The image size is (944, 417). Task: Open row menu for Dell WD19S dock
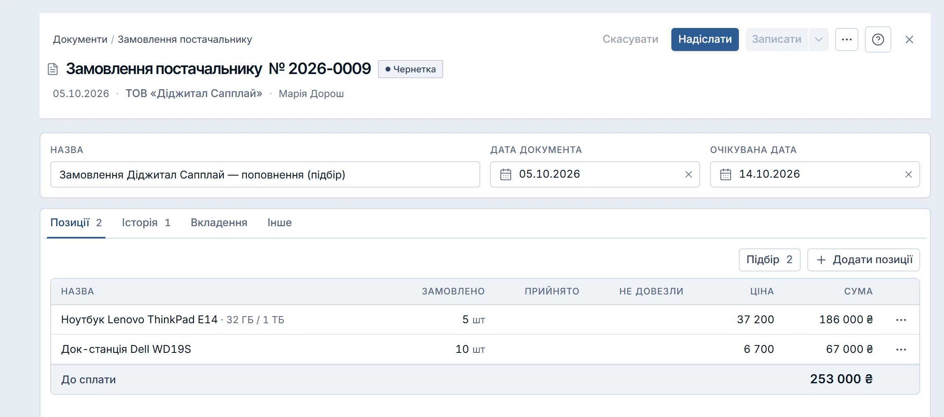point(901,350)
